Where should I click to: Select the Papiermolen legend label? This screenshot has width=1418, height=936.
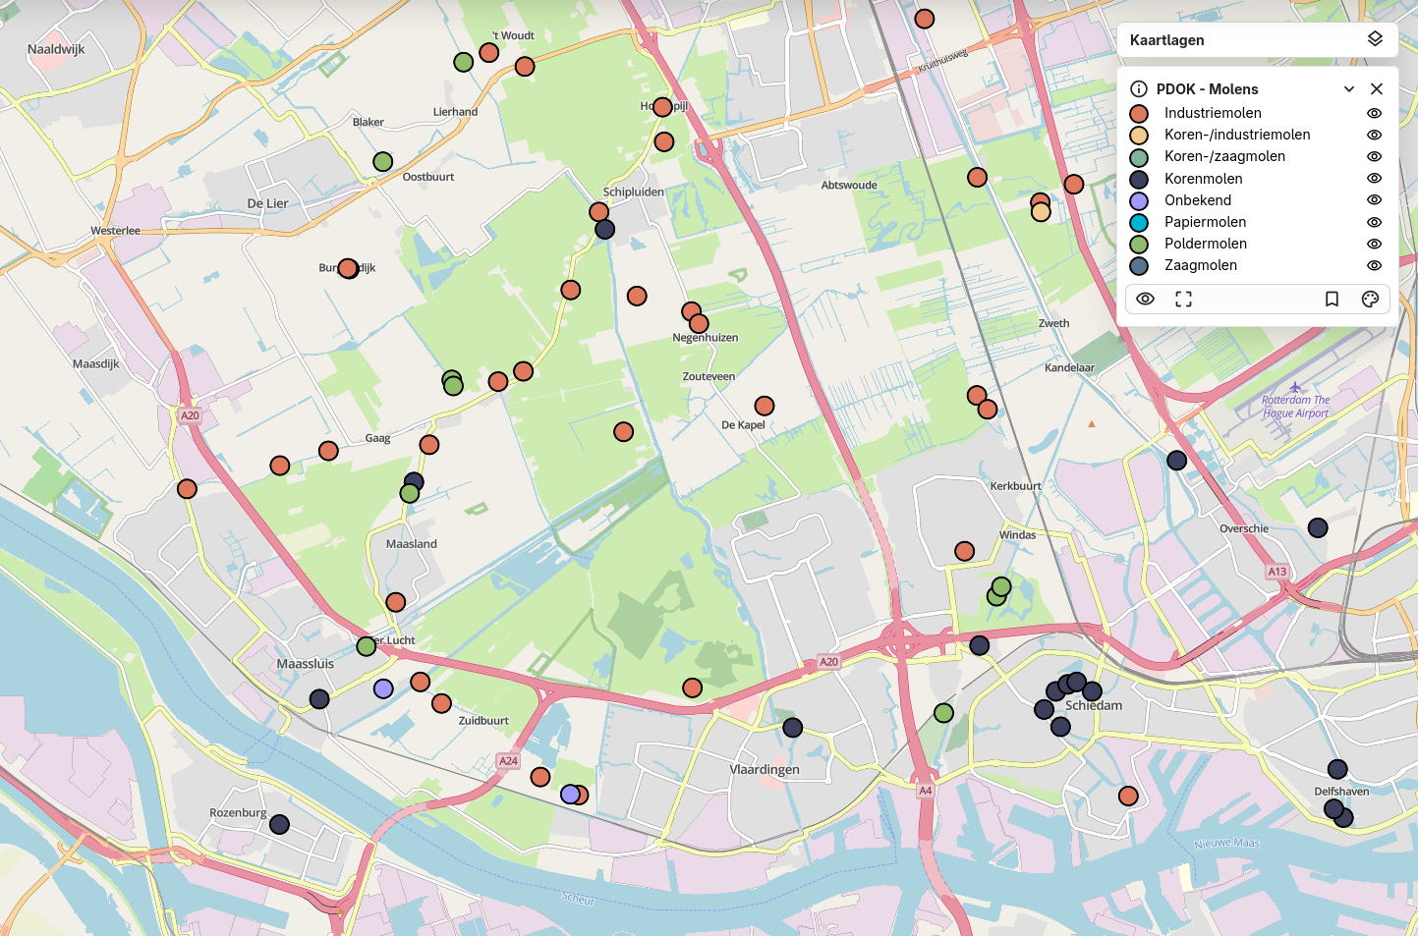coord(1205,222)
